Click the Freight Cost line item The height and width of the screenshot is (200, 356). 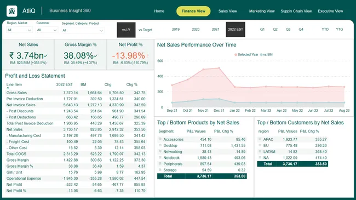coord(18,141)
